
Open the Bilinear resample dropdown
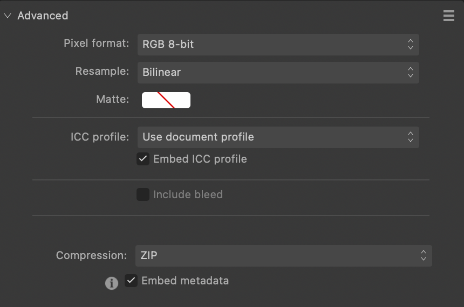click(x=278, y=73)
